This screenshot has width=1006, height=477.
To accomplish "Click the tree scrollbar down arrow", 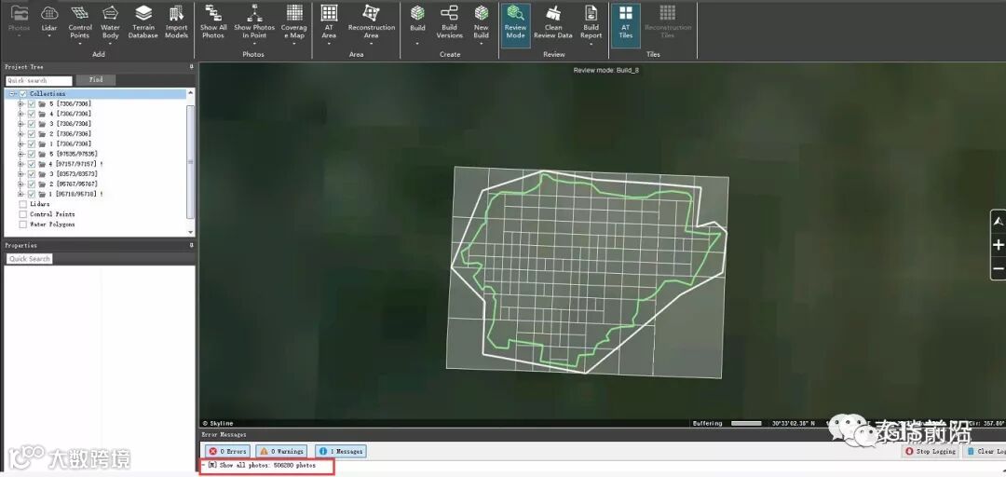I will [191, 232].
